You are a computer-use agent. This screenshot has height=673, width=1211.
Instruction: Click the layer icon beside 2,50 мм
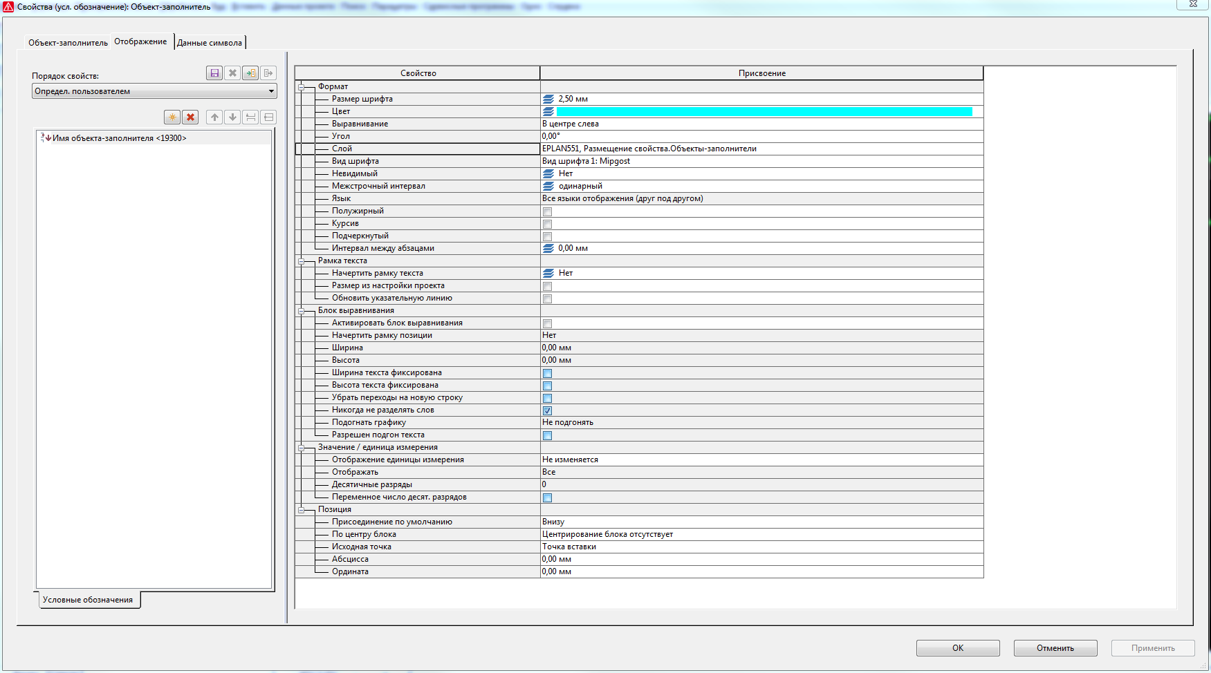click(x=548, y=99)
